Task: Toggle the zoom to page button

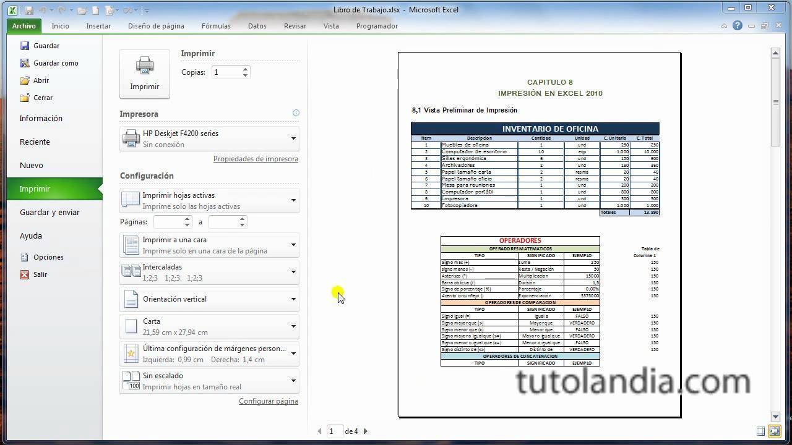Action: pos(775,431)
